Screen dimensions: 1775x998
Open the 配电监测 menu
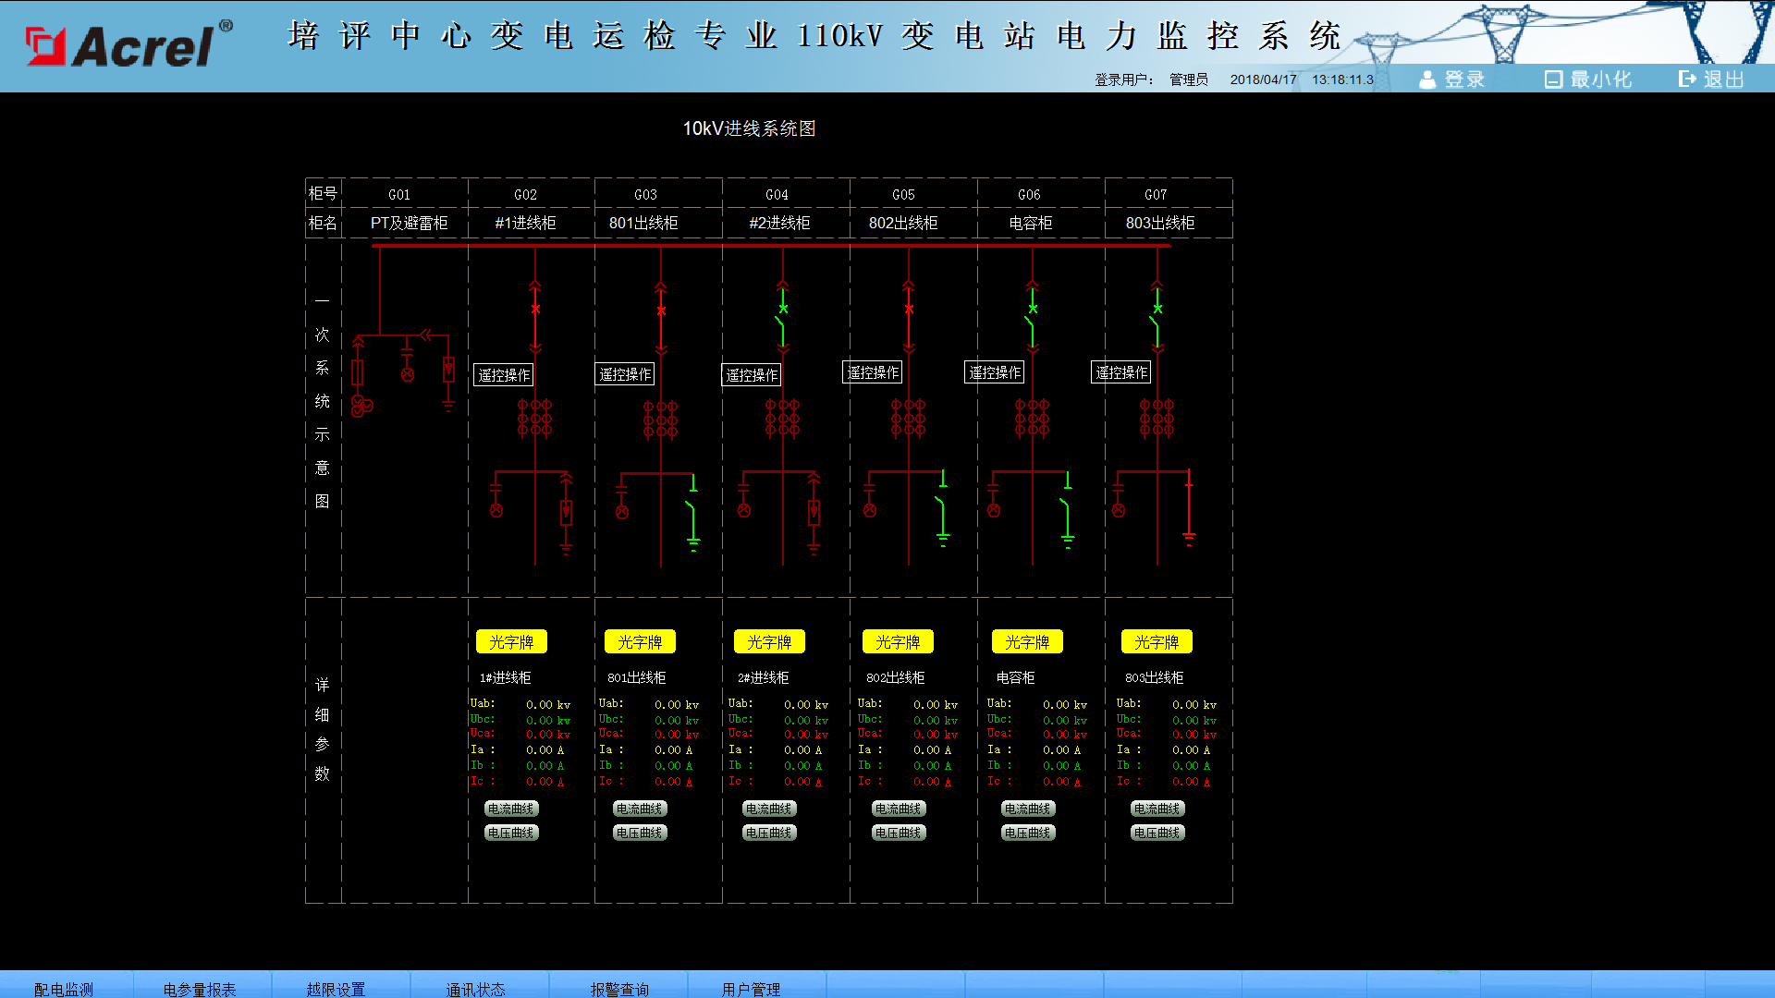pos(64,989)
